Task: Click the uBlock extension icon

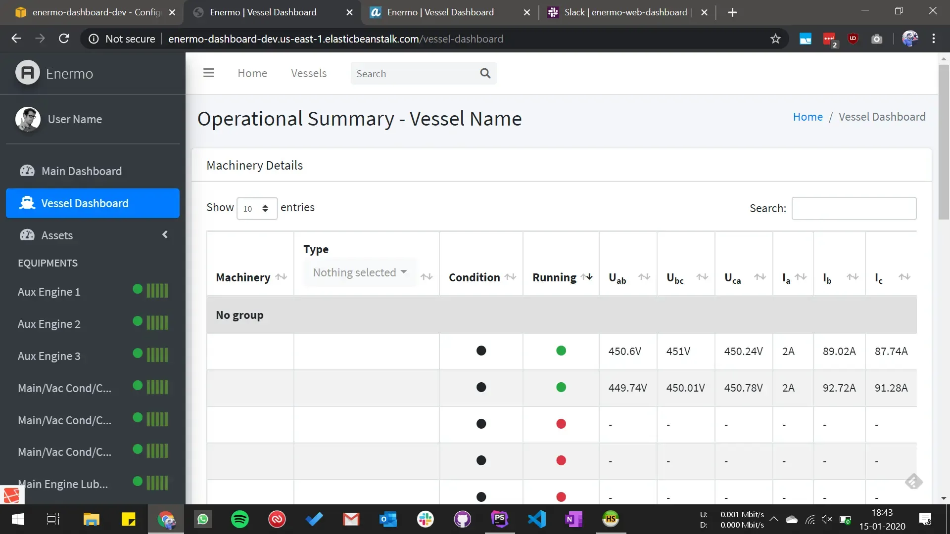Action: (x=853, y=39)
